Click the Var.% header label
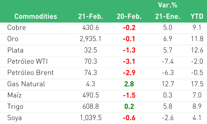 pyautogui.click(x=168, y=5)
